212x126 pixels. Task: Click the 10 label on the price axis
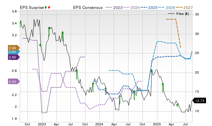click(x=197, y=111)
